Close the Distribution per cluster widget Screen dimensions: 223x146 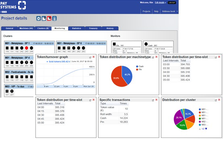point(219,100)
